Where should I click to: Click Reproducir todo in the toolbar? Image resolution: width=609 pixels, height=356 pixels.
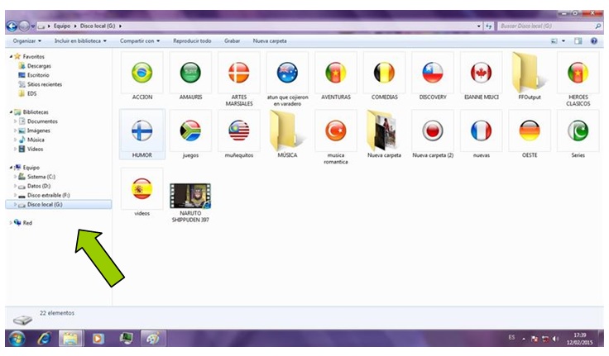pos(192,40)
